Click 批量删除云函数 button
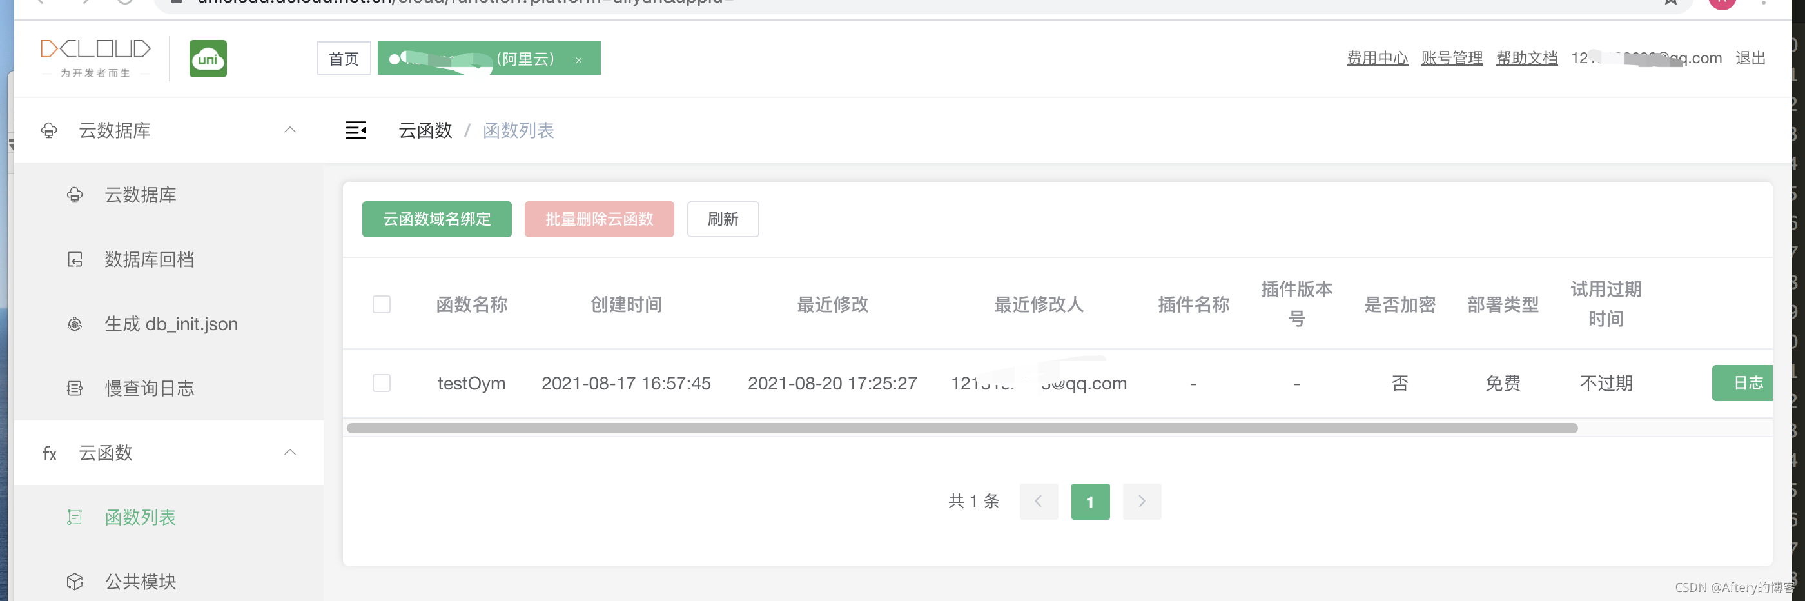Image resolution: width=1805 pixels, height=601 pixels. tap(599, 219)
